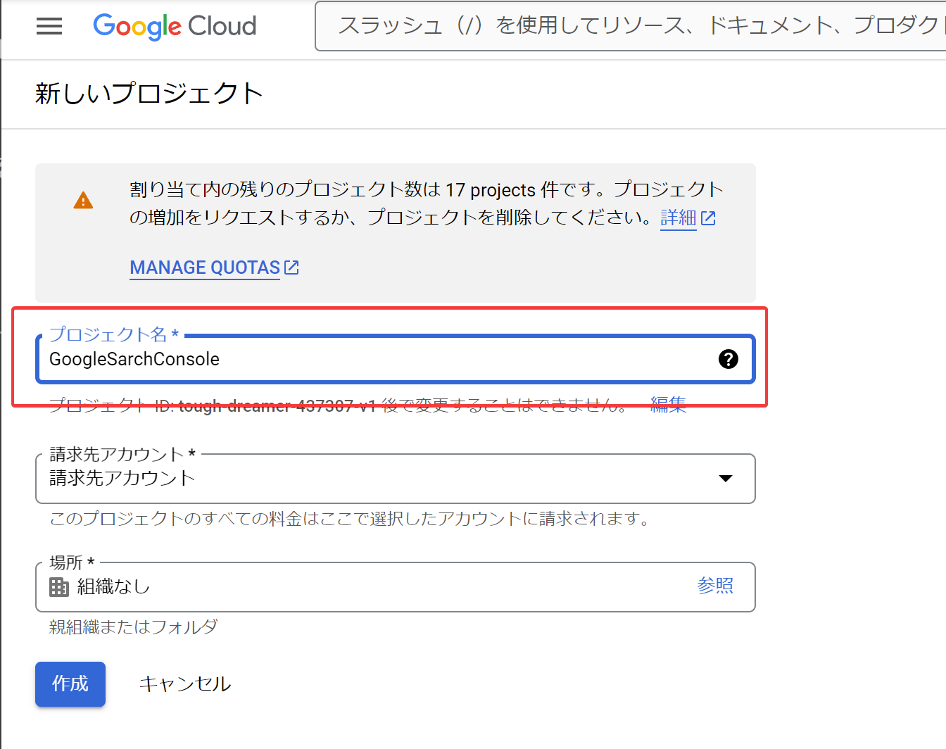The height and width of the screenshot is (749, 946).
Task: Click the project name input field
Action: (x=396, y=359)
